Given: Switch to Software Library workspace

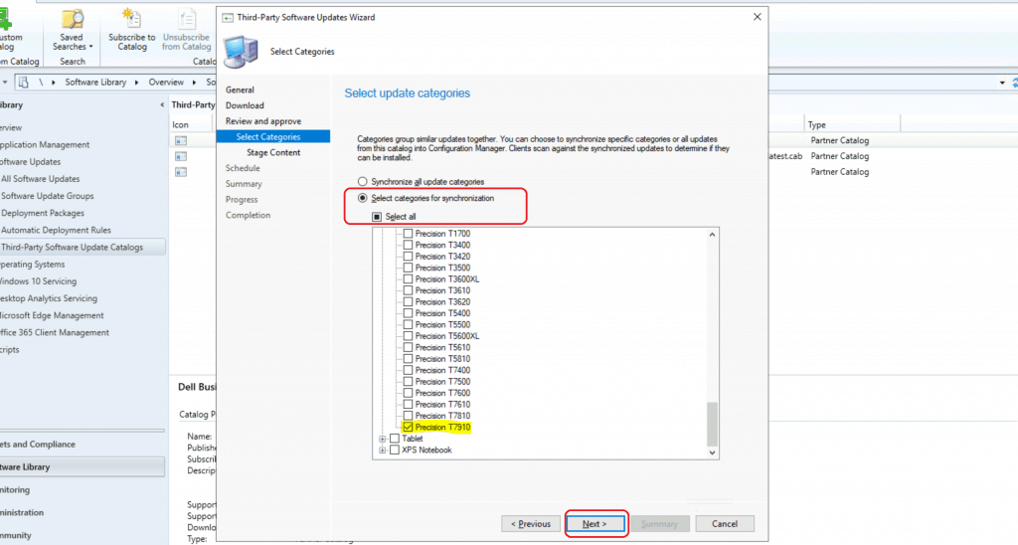Looking at the screenshot, I should pos(83,467).
